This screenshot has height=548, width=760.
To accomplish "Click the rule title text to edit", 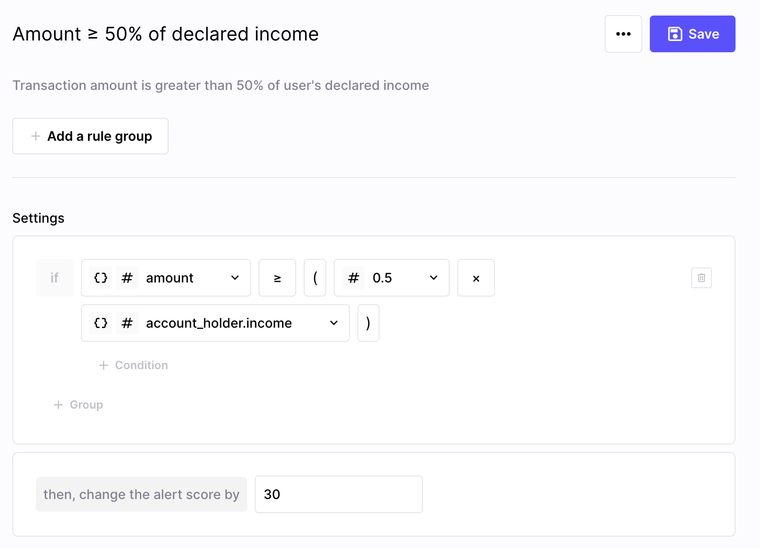I will pos(166,34).
